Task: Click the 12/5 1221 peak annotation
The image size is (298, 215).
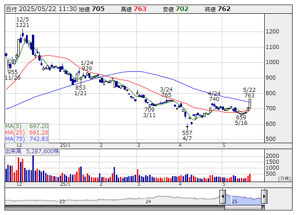Action: [x=22, y=22]
